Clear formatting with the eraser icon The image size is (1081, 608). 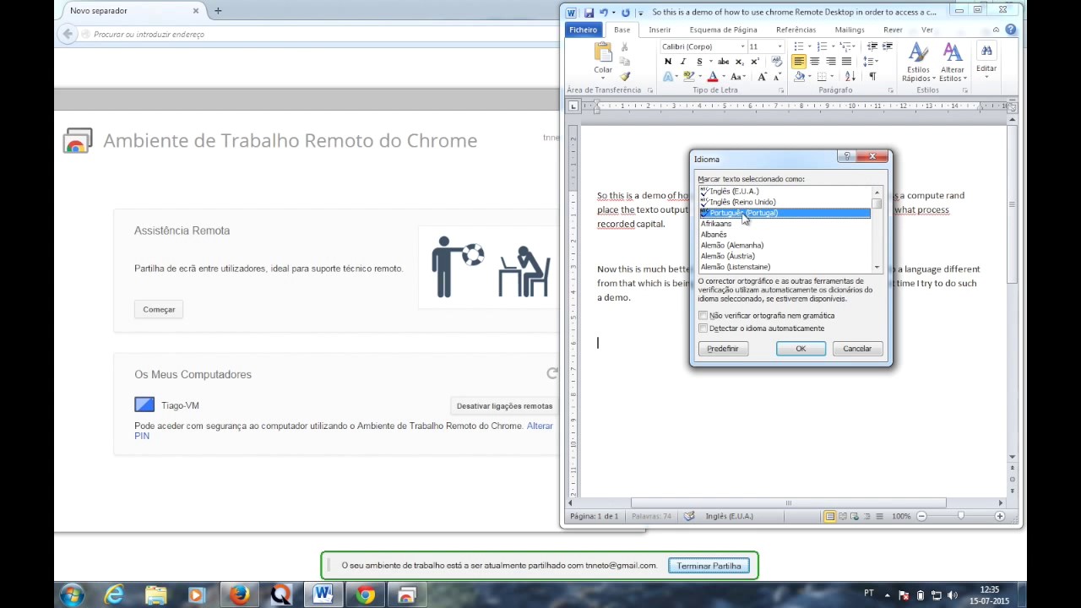click(x=777, y=62)
